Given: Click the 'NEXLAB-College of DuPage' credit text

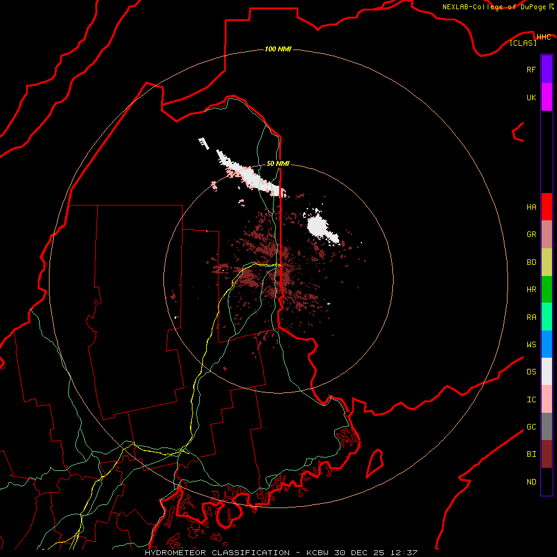Looking at the screenshot, I should coord(494,7).
